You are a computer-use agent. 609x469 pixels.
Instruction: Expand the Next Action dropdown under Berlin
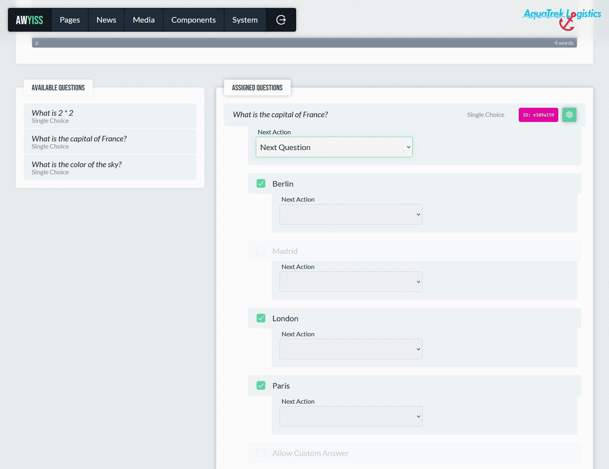(x=350, y=214)
